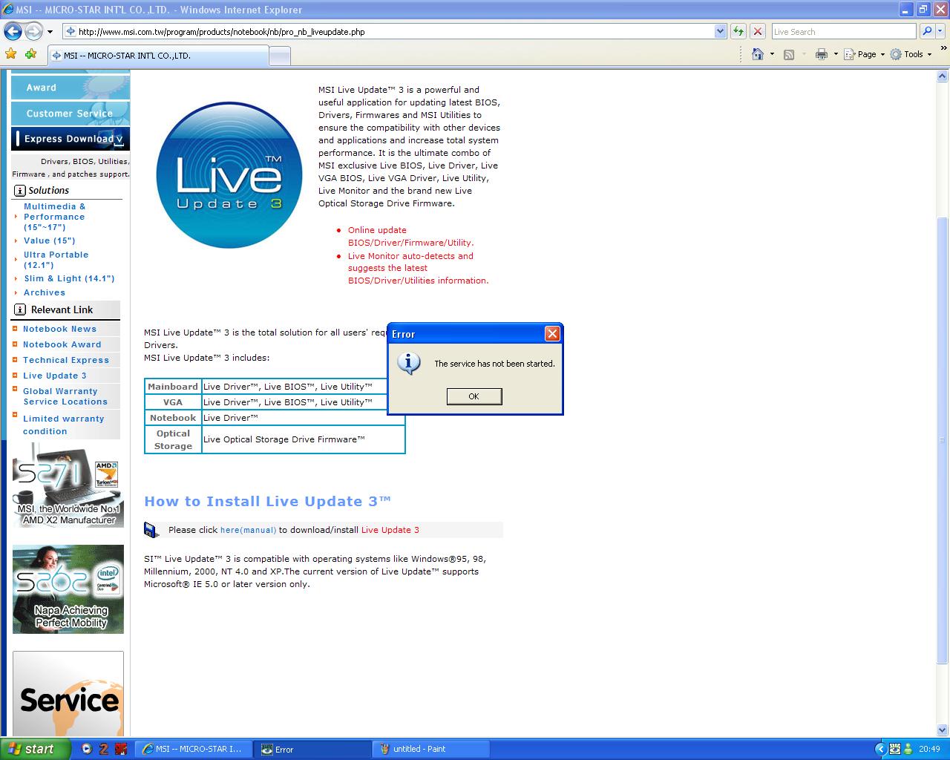
Task: Click the Live Search magnifier button
Action: [x=926, y=31]
